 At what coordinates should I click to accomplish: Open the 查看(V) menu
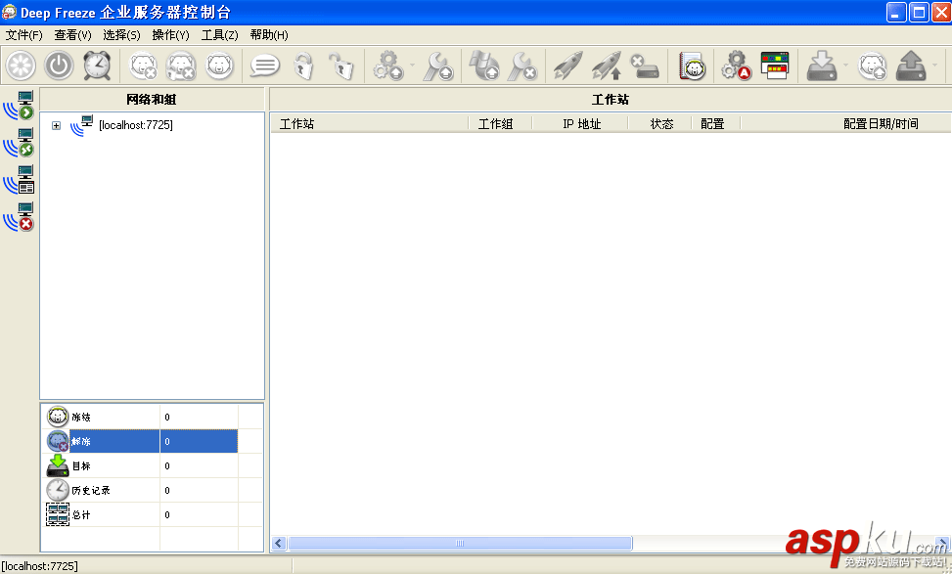pos(72,35)
